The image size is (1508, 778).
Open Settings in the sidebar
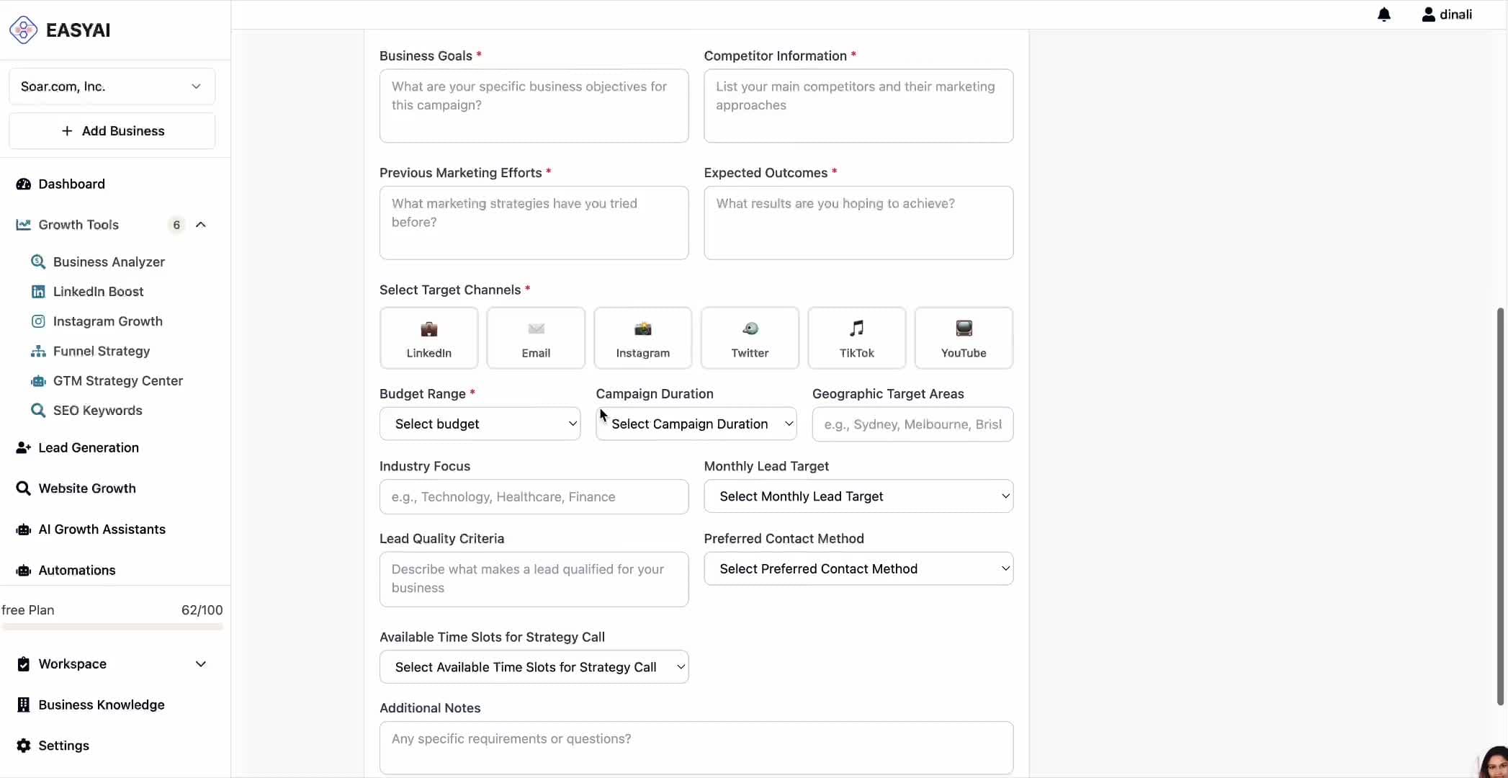[63, 746]
